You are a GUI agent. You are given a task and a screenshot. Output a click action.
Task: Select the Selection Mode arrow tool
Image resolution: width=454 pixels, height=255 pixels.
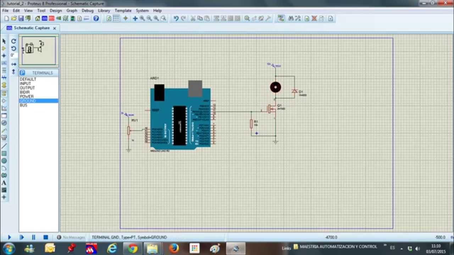[x=4, y=41]
